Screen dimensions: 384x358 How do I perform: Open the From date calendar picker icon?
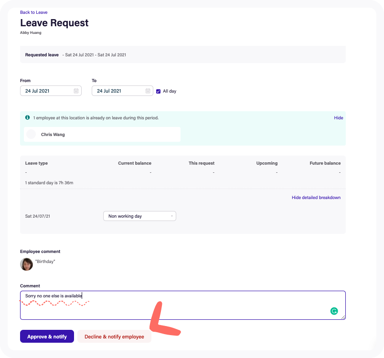(77, 91)
